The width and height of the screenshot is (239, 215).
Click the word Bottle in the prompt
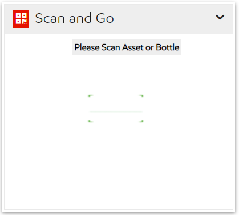coord(168,47)
